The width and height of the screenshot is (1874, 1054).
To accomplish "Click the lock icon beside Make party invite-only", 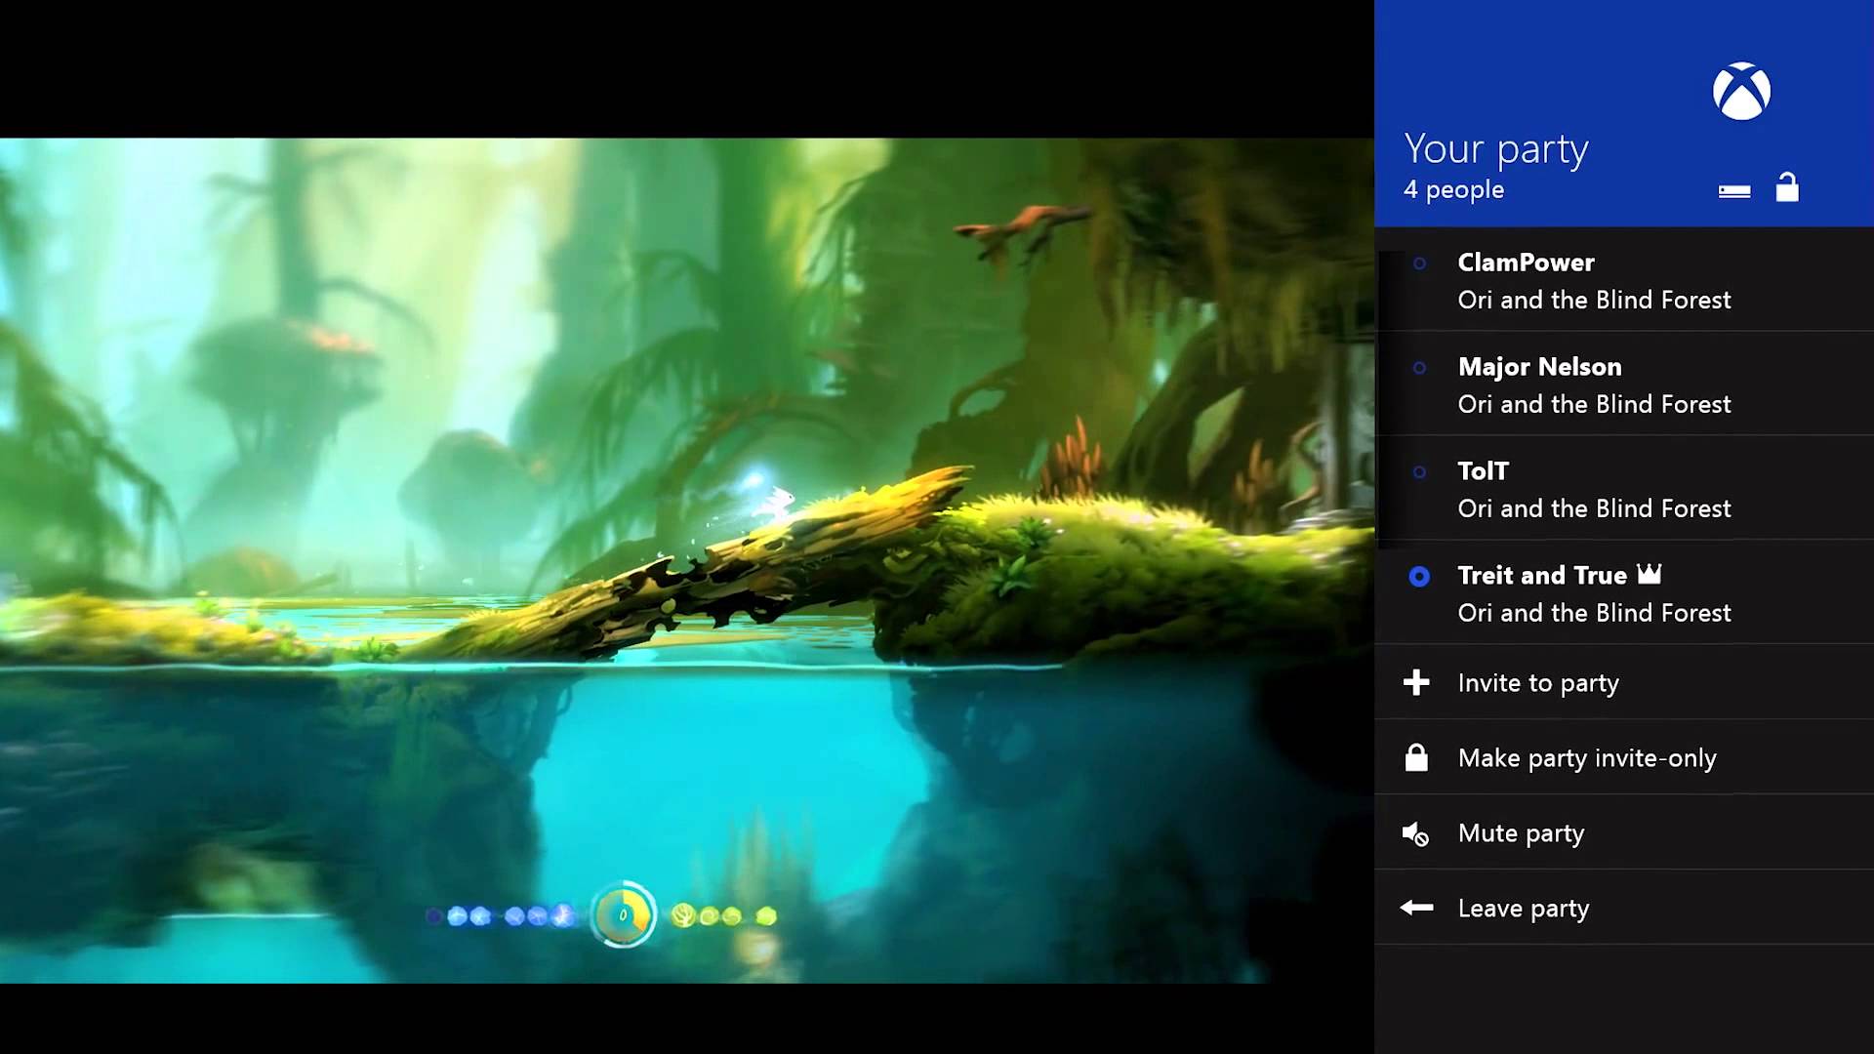I will point(1416,757).
